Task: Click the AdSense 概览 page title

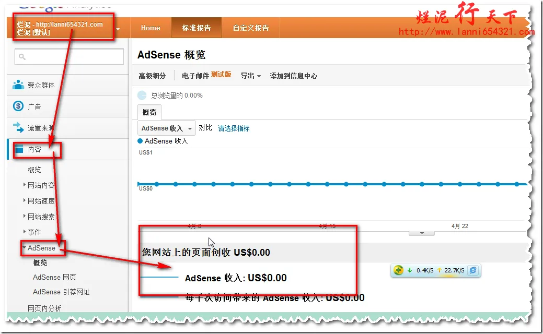Action: point(171,55)
